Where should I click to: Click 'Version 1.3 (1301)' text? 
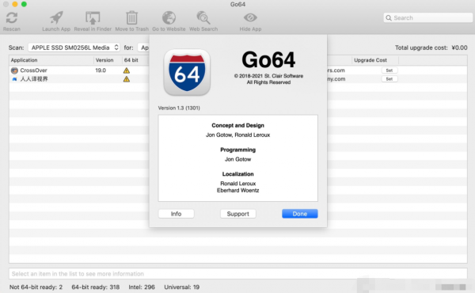pos(179,108)
